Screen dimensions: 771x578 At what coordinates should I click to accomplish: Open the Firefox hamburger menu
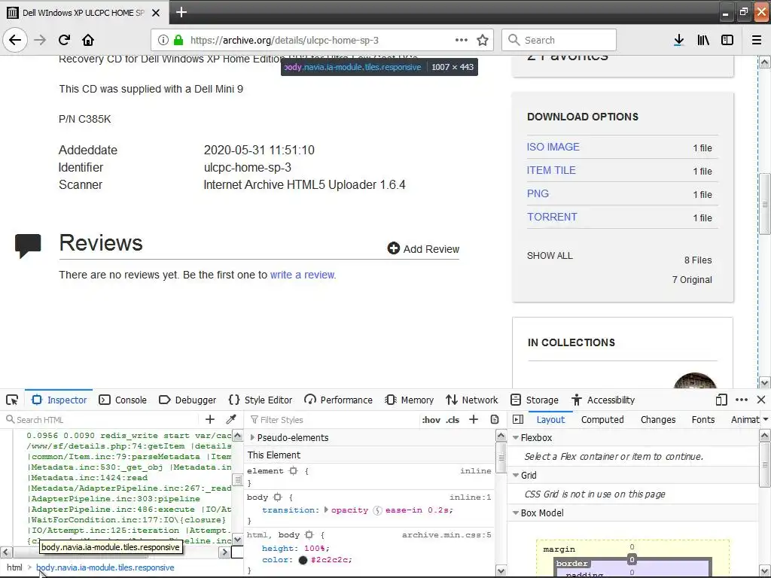click(x=757, y=41)
